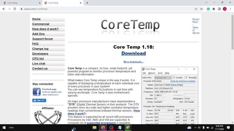
Task: Open the Change log link
Action: click(x=40, y=48)
